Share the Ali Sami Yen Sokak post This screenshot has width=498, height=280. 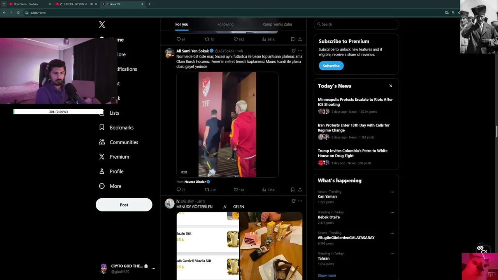[300, 190]
